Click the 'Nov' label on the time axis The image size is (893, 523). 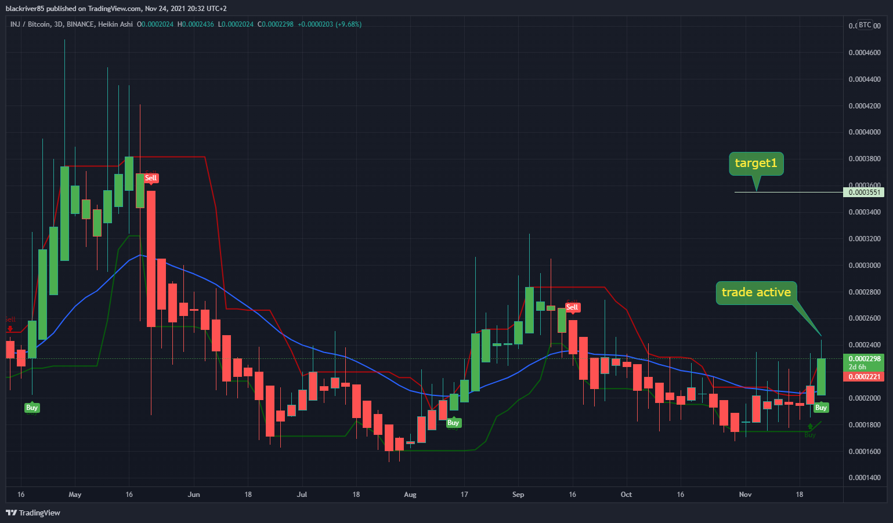click(x=745, y=495)
